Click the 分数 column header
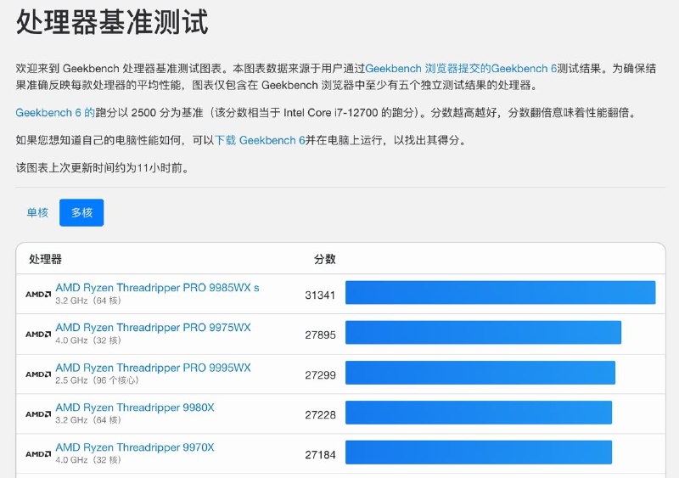This screenshot has height=478, width=679. (324, 259)
